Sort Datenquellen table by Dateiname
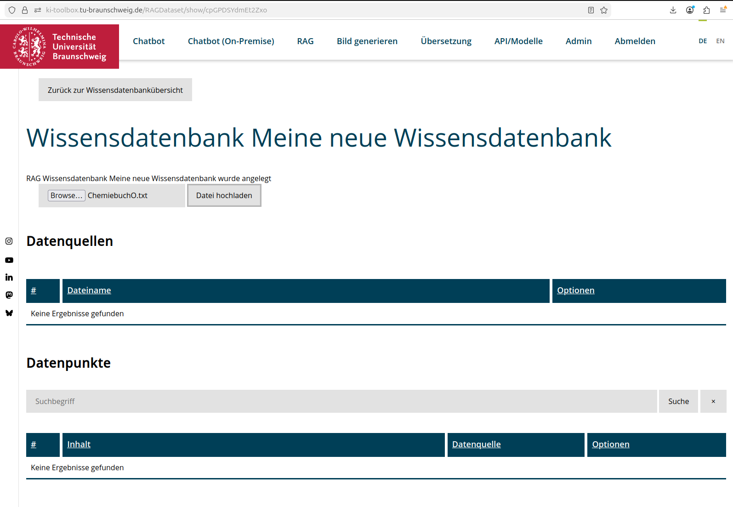 89,291
